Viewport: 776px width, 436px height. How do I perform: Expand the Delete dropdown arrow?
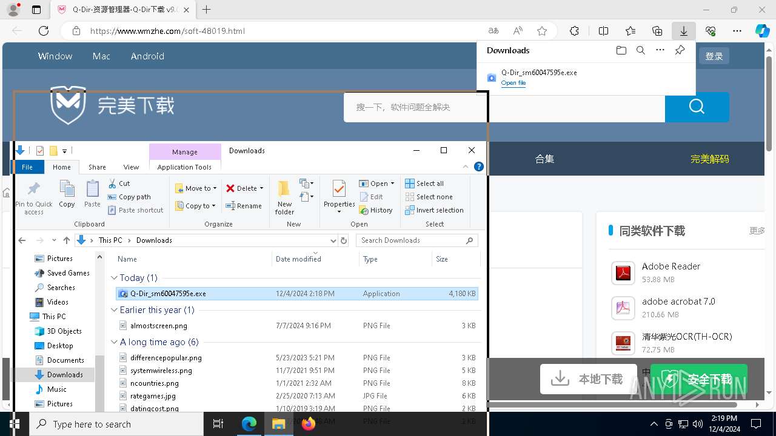261,188
